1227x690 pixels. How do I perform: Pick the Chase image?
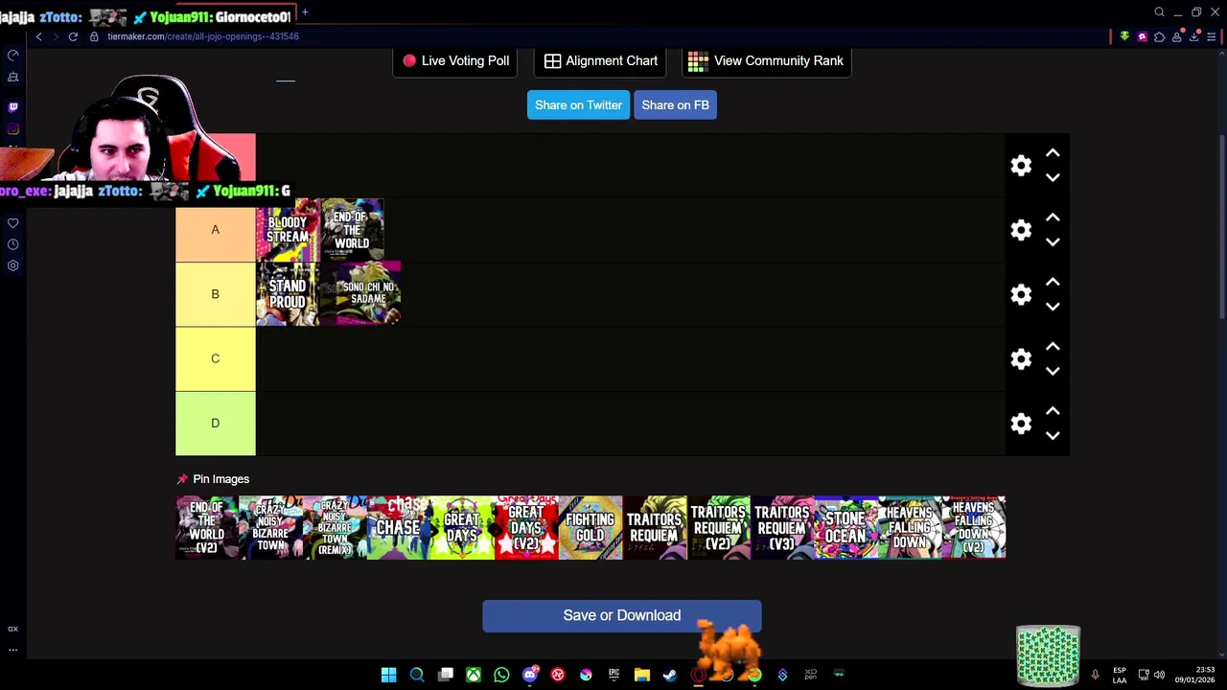click(x=399, y=527)
